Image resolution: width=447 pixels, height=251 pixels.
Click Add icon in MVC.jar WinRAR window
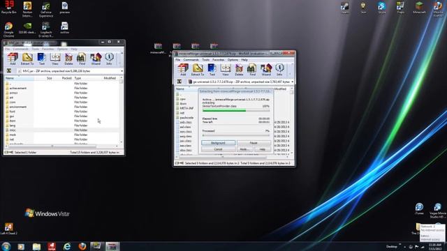(13, 59)
